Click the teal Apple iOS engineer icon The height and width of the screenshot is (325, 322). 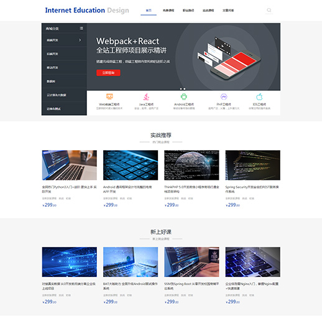(259, 97)
